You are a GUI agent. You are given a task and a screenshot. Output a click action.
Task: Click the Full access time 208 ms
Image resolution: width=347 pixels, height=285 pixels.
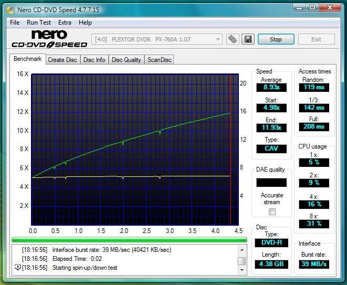coord(314,127)
